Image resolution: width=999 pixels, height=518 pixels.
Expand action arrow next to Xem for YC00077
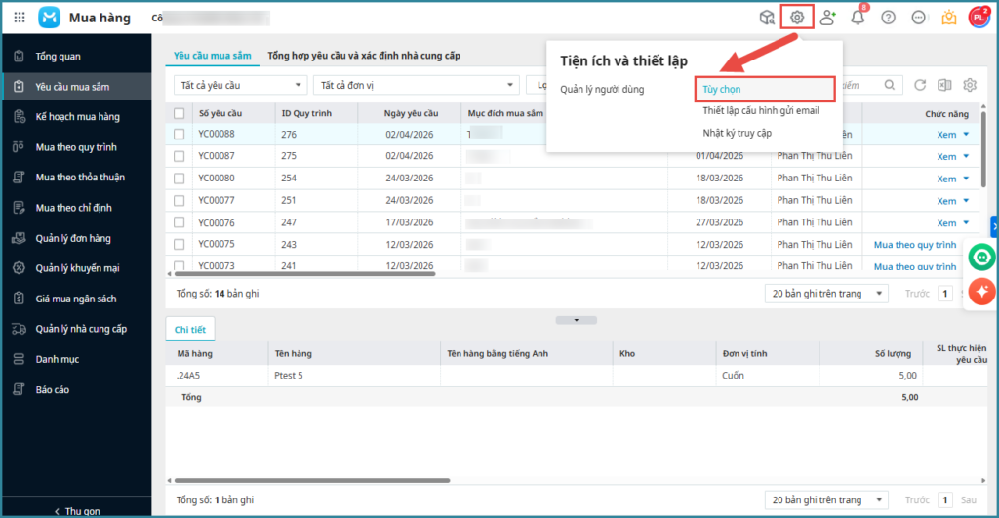pyautogui.click(x=967, y=201)
